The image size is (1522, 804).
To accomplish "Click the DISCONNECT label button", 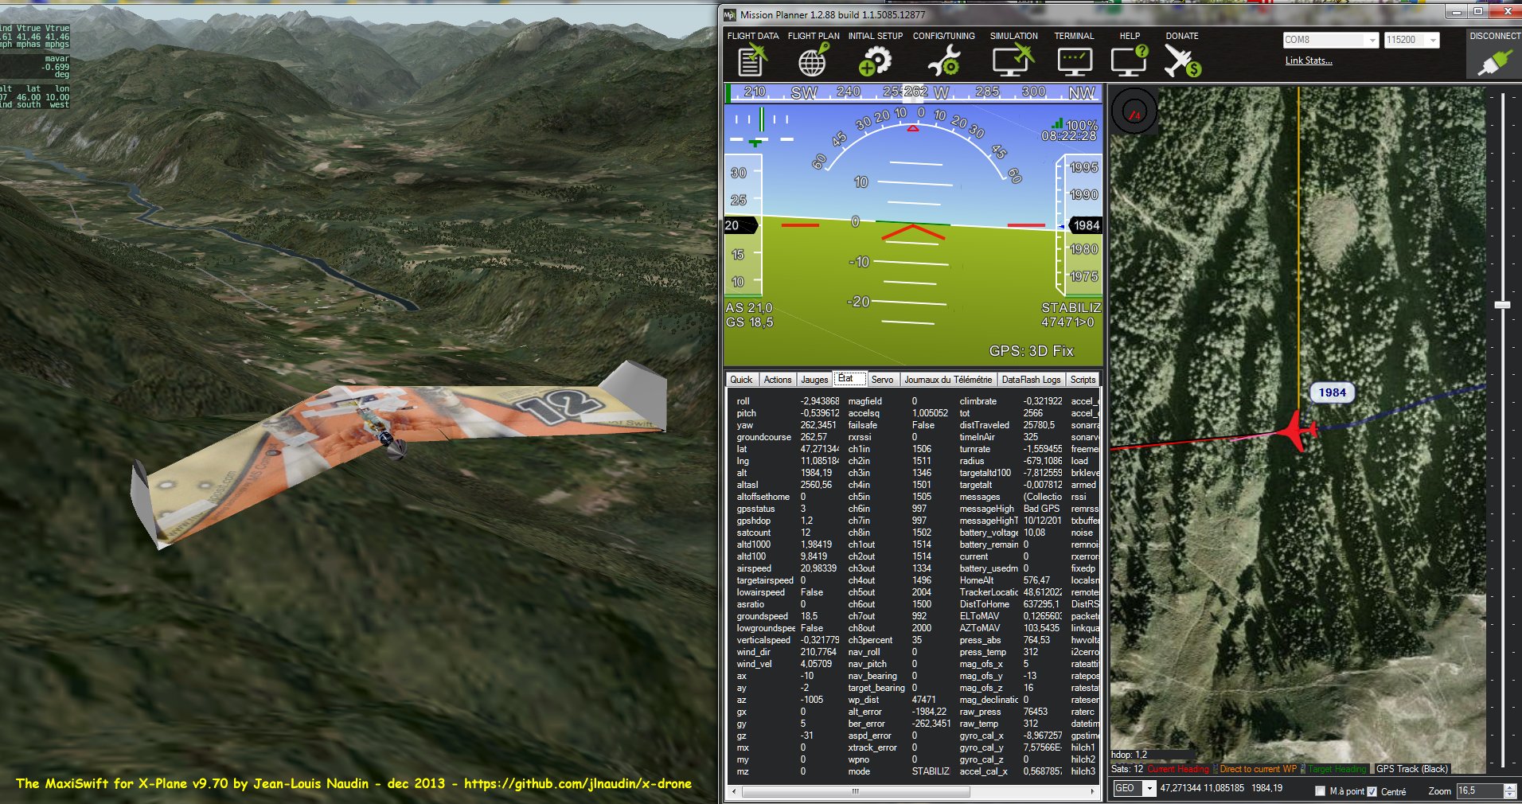I will click(x=1494, y=37).
